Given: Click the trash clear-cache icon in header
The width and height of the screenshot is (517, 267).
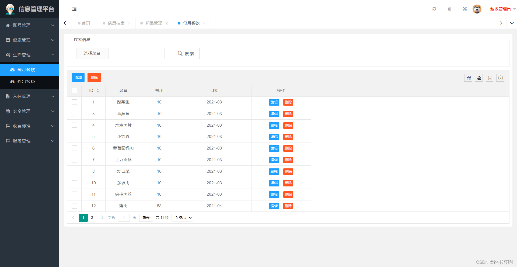Looking at the screenshot, I should click(450, 9).
